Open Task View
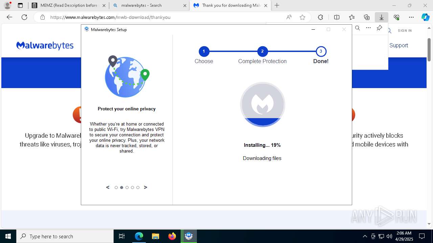Viewport: 433px width, 243px height. coord(122,236)
